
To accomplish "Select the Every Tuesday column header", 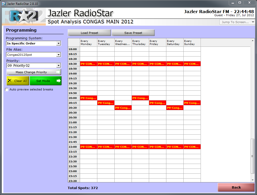I will [x=106, y=43].
